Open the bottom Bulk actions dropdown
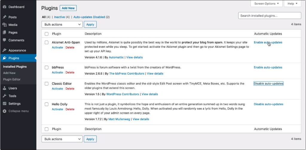The width and height of the screenshot is (306, 150). (x=62, y=139)
